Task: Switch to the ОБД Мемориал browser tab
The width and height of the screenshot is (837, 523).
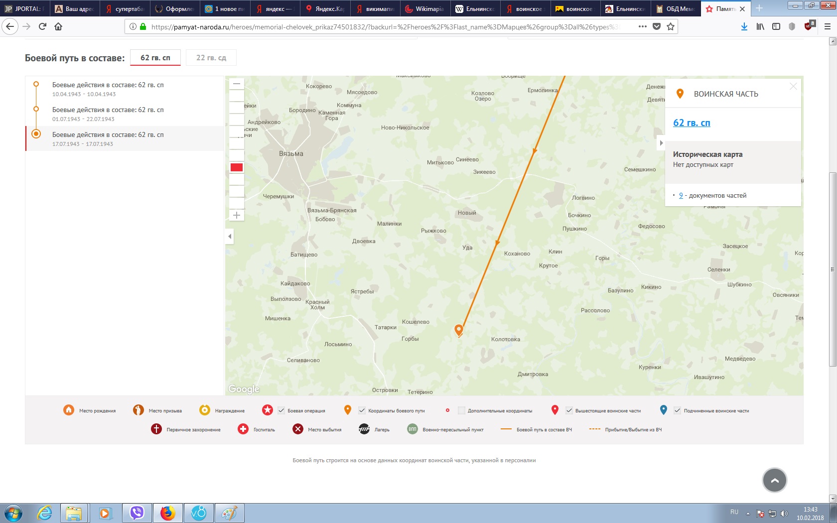Action: [676, 9]
